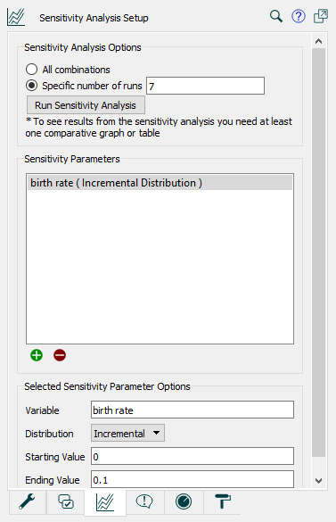Click the number of runs input field
Image resolution: width=336 pixels, height=522 pixels.
point(205,86)
